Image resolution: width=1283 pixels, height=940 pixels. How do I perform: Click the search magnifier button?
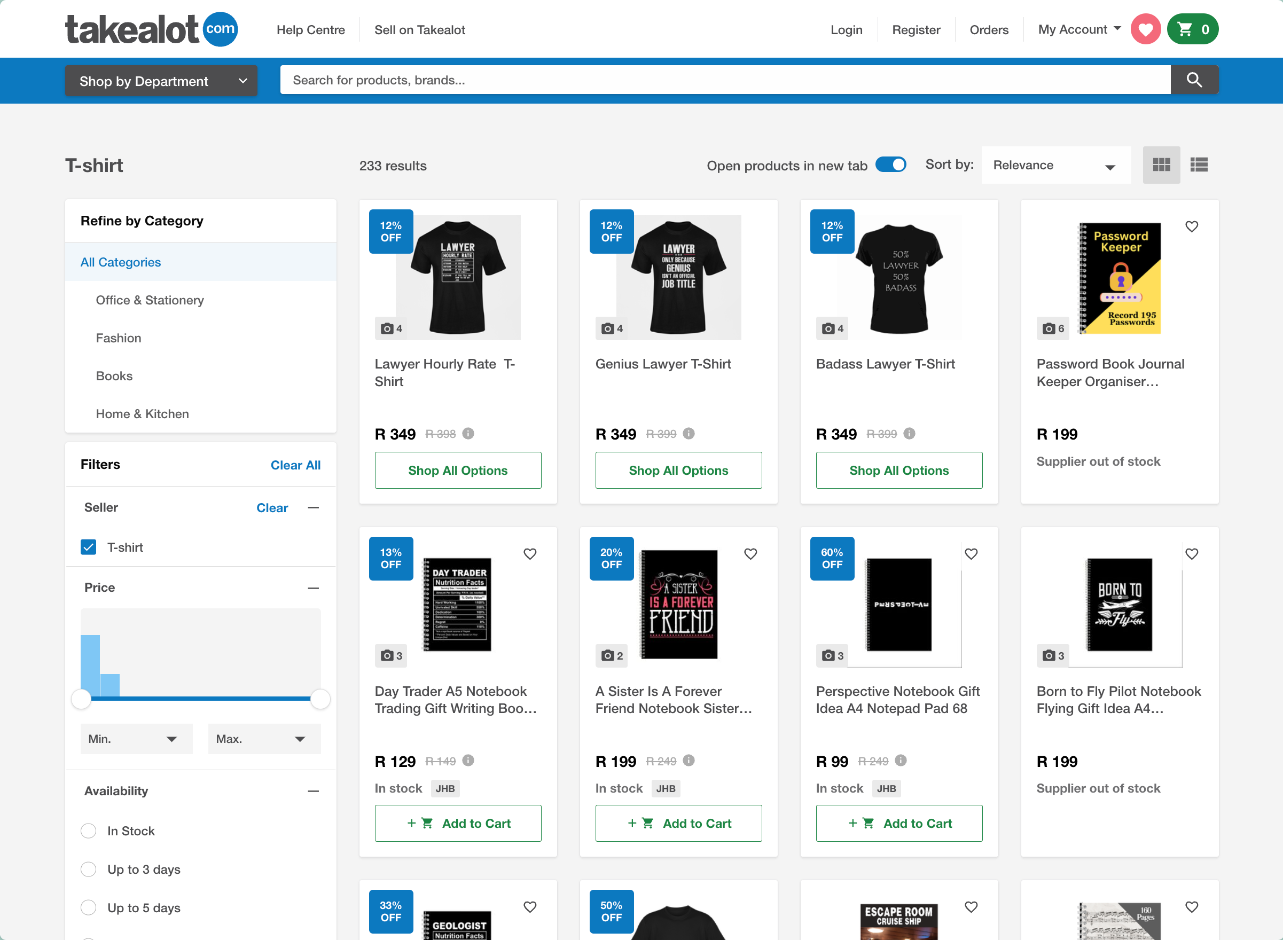[x=1194, y=80]
